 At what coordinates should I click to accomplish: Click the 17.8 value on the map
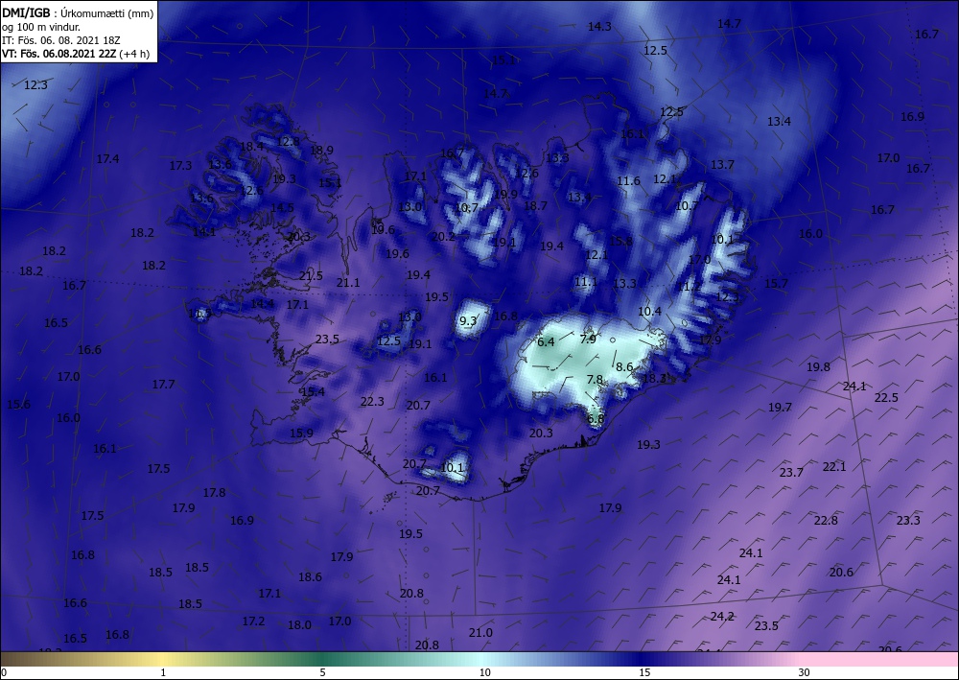[214, 492]
